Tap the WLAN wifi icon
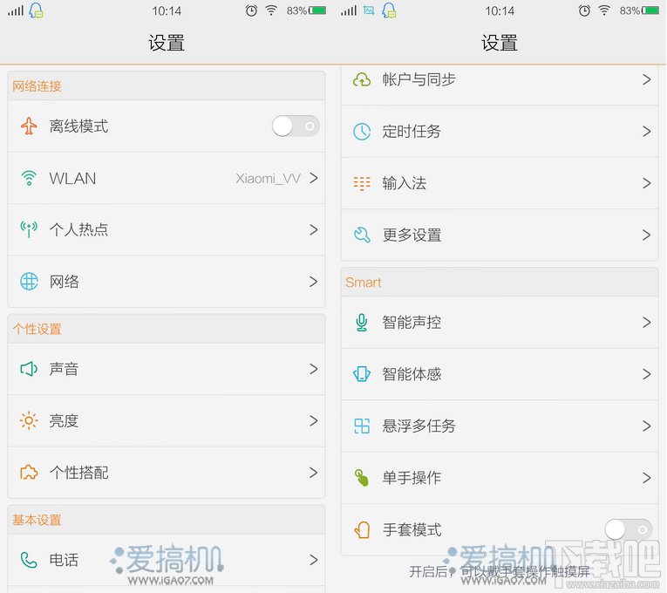The image size is (667, 593). coord(29,178)
